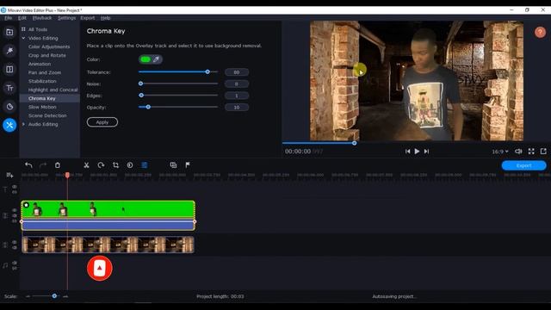Open clip properties sliders icon
551x310 pixels.
coord(145,164)
